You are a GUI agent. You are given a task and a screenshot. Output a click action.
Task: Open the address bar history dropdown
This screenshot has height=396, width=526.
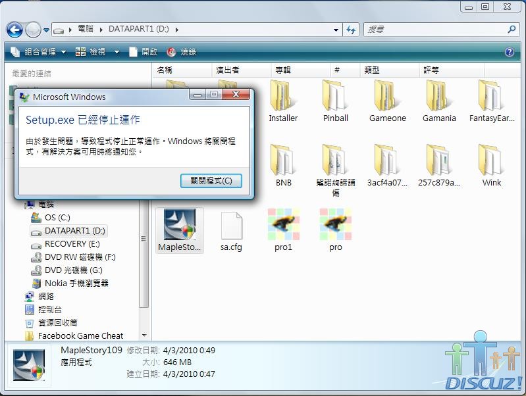pos(336,30)
